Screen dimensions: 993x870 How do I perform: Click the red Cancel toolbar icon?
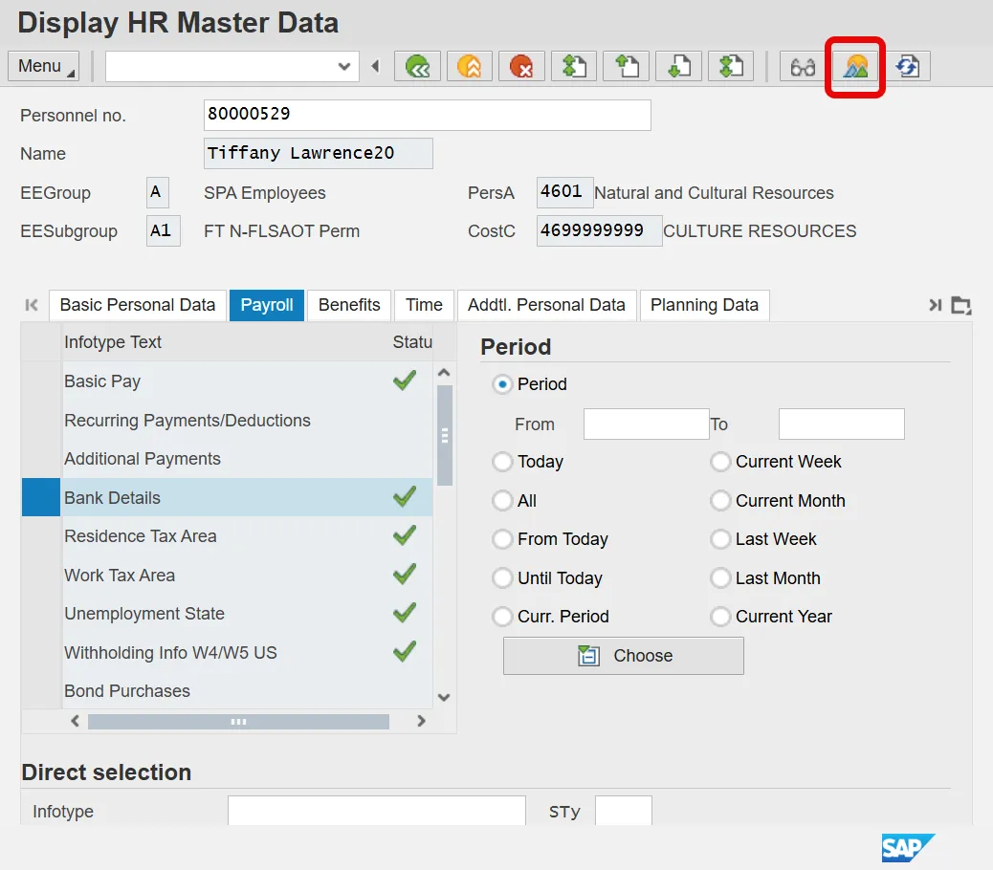tap(521, 66)
